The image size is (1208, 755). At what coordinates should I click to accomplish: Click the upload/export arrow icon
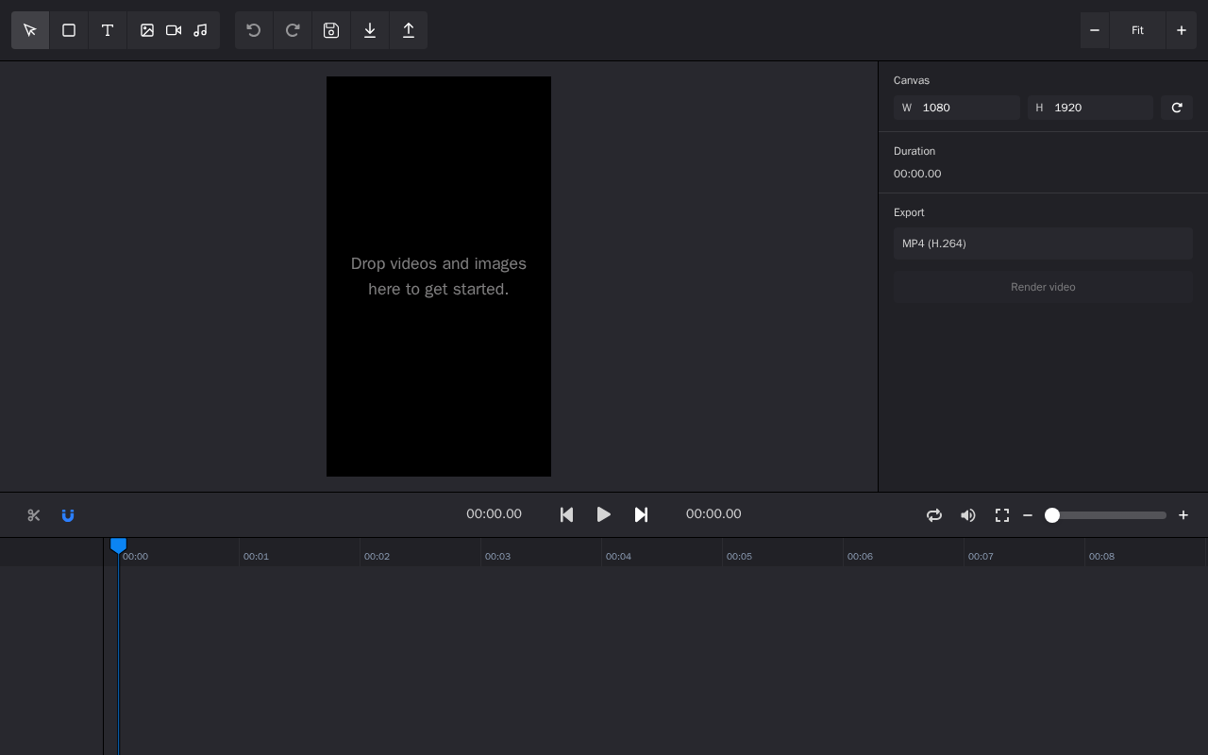[x=409, y=30]
